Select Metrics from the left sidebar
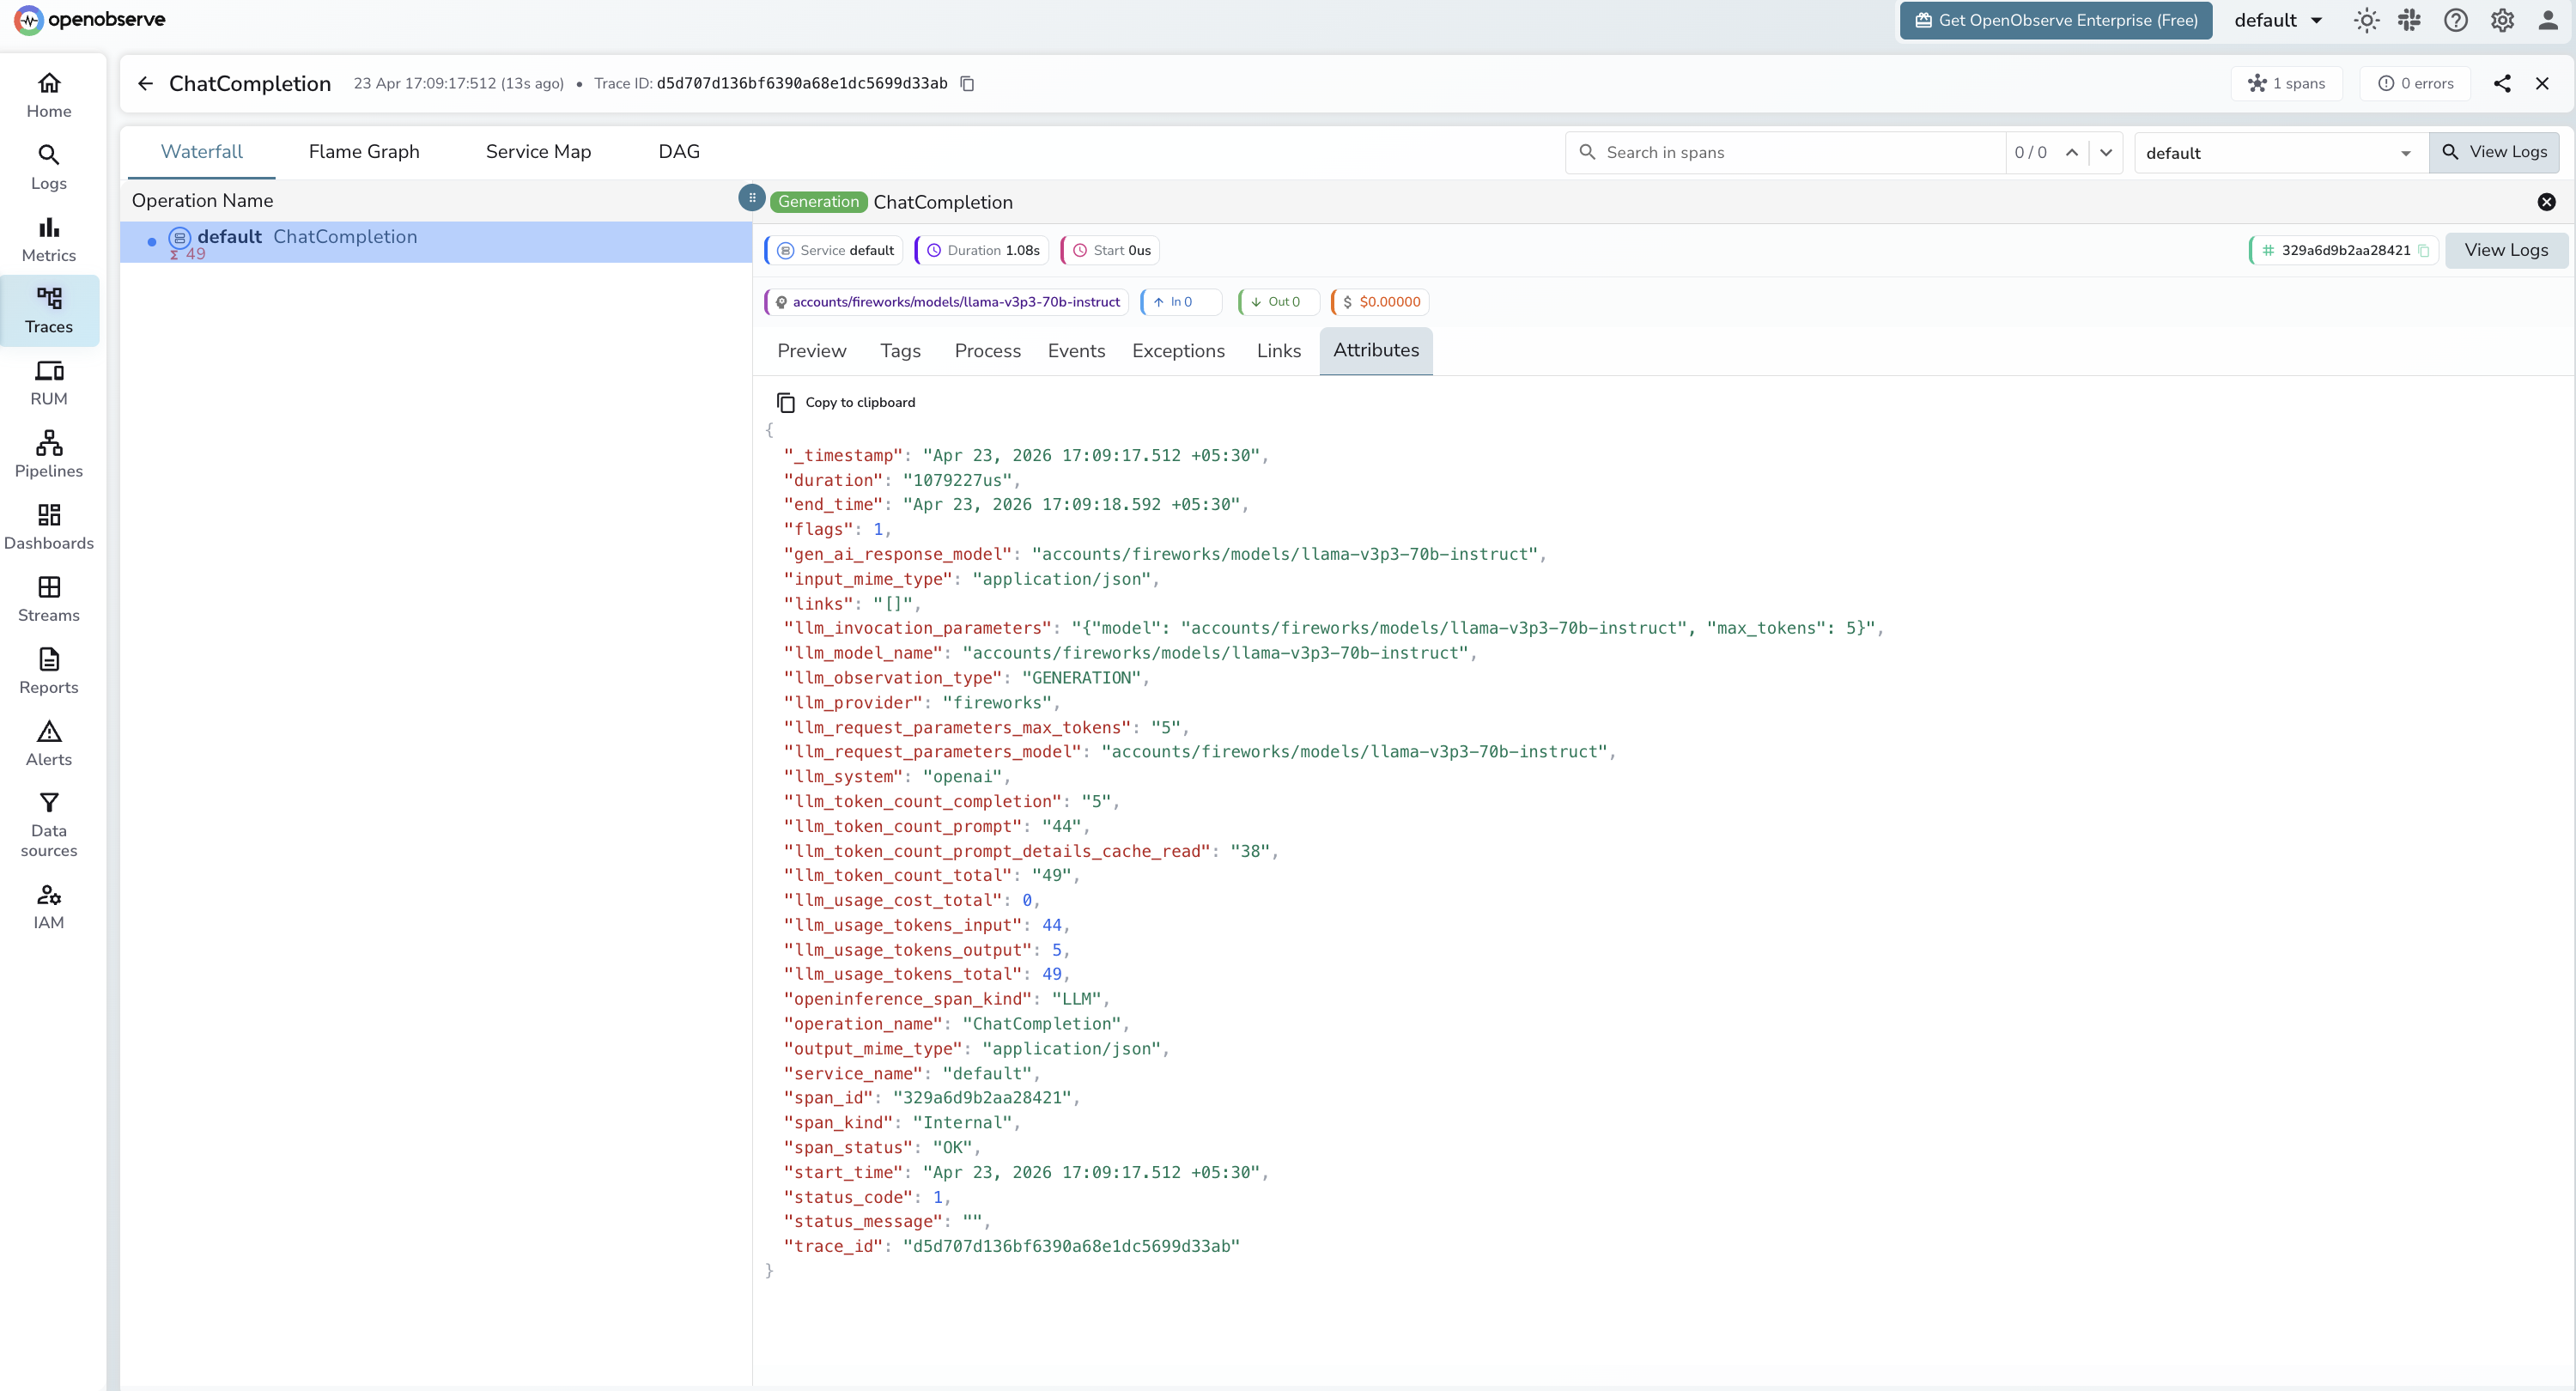 pyautogui.click(x=49, y=238)
